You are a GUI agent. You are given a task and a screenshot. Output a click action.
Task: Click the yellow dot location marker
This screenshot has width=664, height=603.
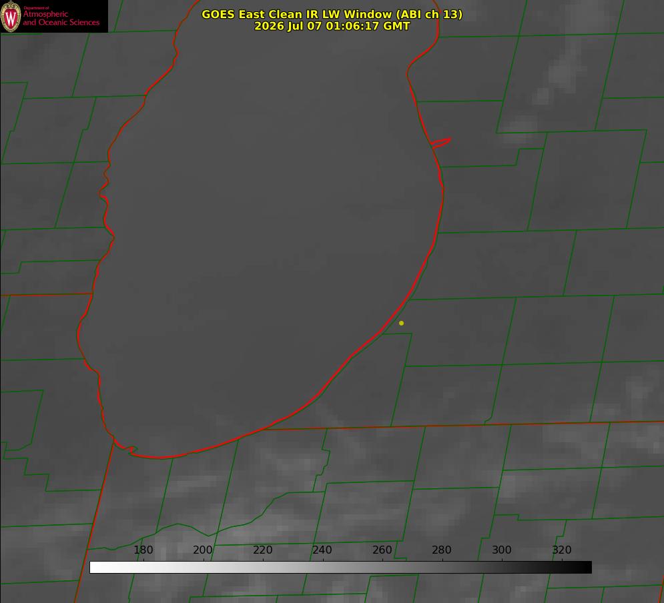point(401,323)
